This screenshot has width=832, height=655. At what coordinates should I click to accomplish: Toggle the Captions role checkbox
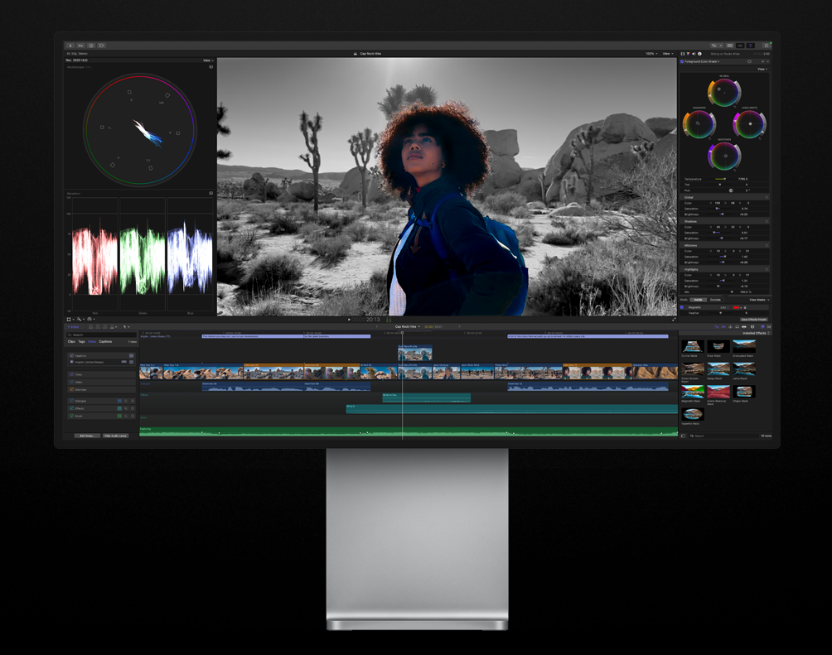point(71,355)
